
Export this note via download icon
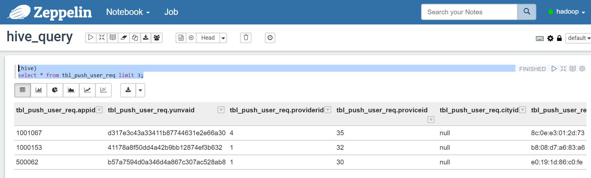[146, 38]
